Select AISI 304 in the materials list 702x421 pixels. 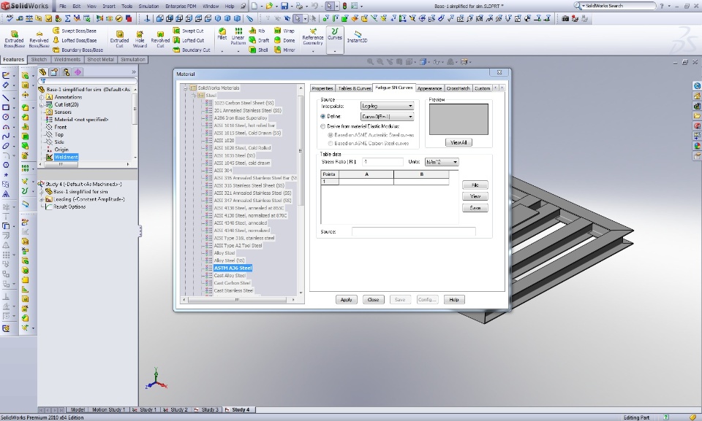click(222, 170)
